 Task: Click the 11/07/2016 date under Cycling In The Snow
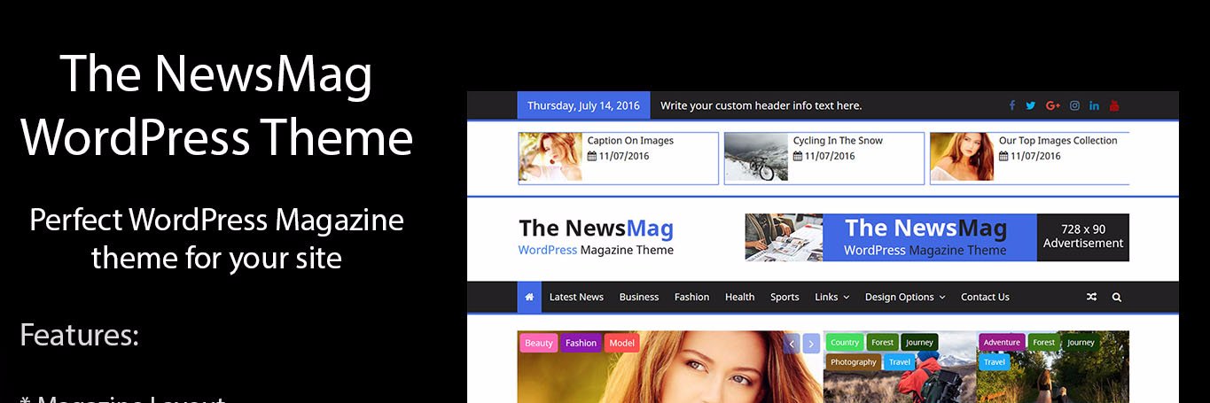click(830, 156)
